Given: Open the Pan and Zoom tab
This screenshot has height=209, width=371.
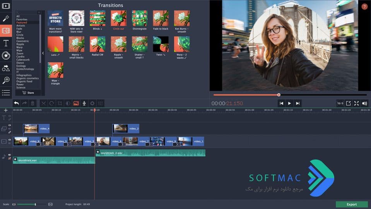Looking at the screenshot, I should pyautogui.click(x=6, y=80).
